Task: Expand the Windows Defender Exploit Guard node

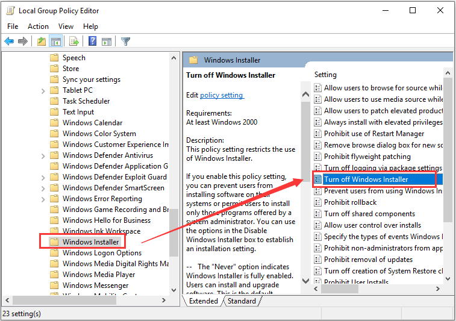Action: click(43, 178)
